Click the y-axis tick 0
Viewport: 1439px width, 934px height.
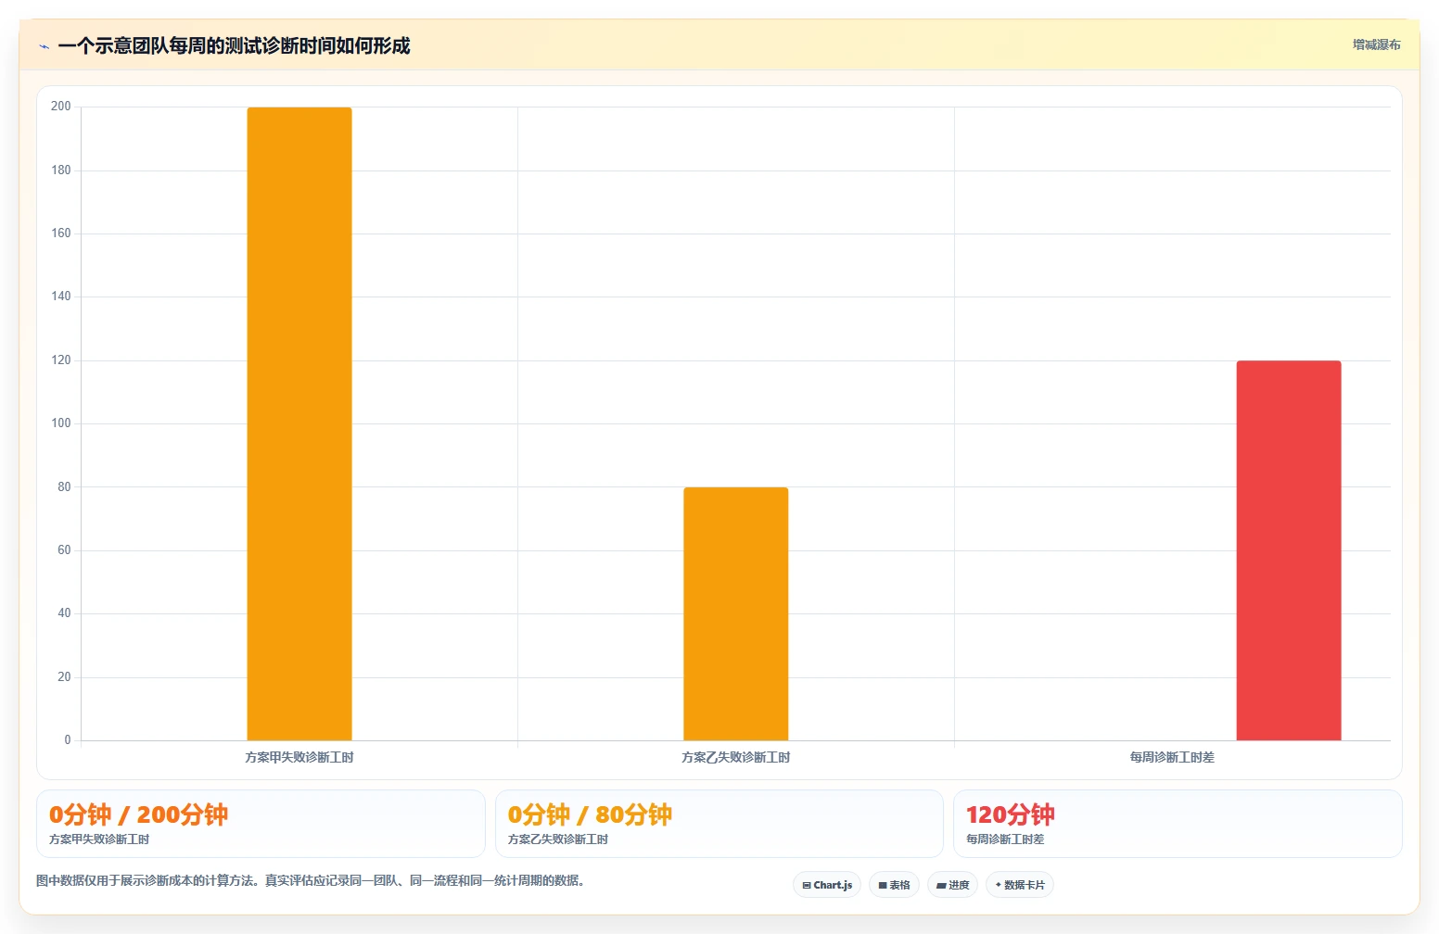click(68, 740)
